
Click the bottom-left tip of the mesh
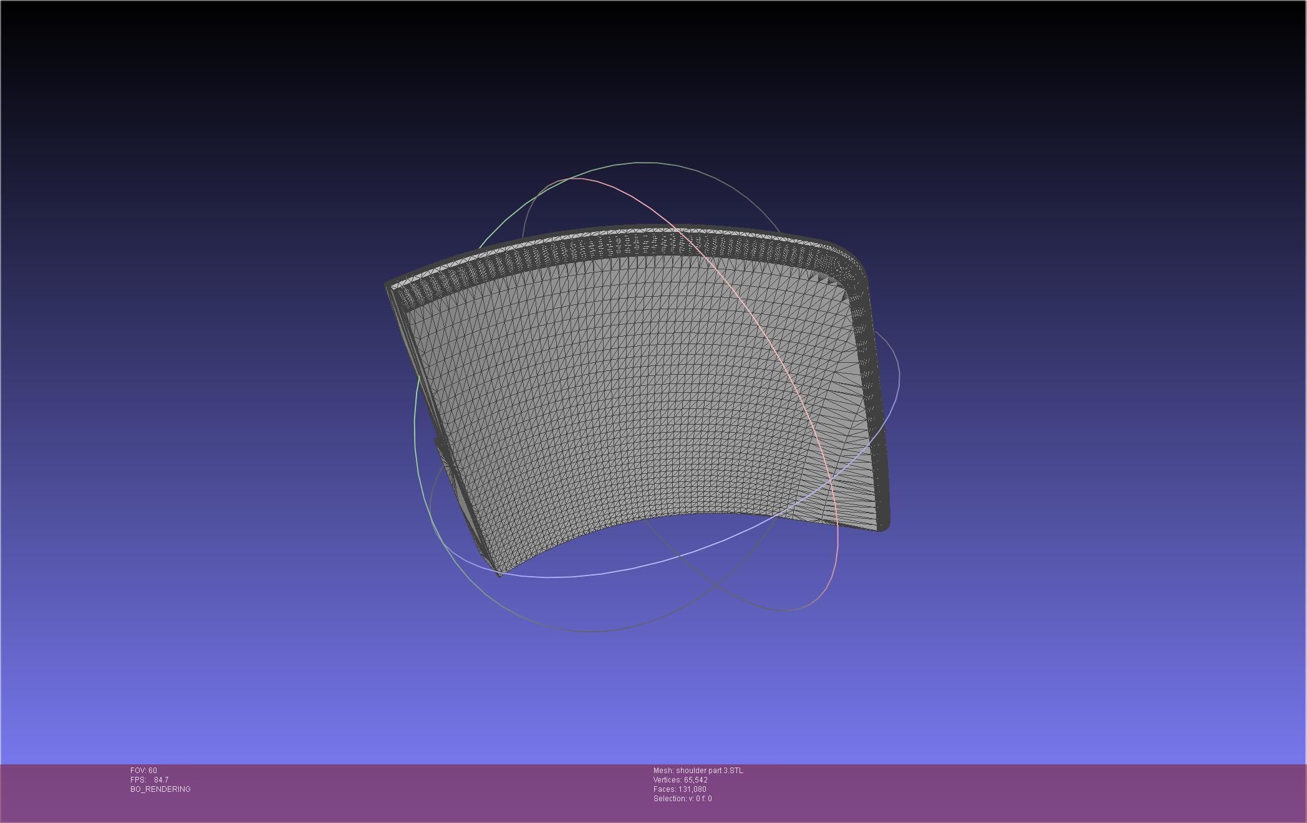coord(499,573)
